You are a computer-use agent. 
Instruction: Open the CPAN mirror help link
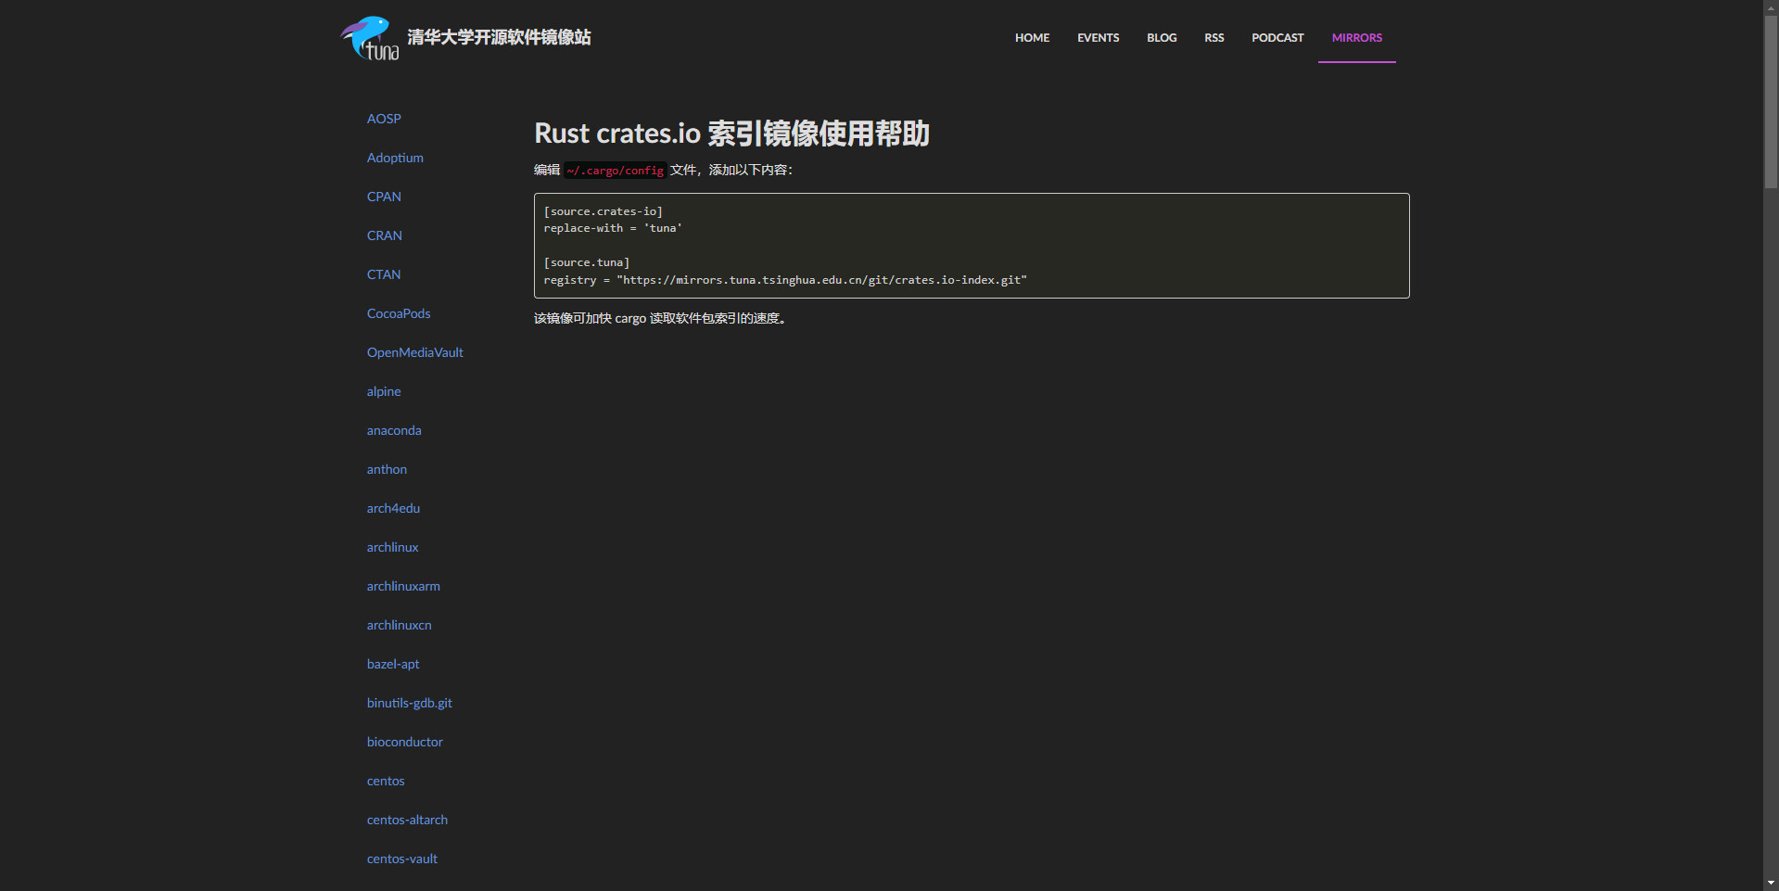pos(384,197)
